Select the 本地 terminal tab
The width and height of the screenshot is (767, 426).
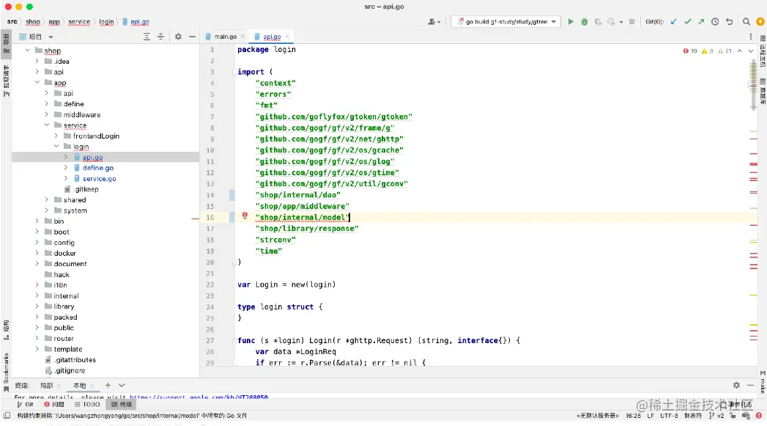[80, 386]
